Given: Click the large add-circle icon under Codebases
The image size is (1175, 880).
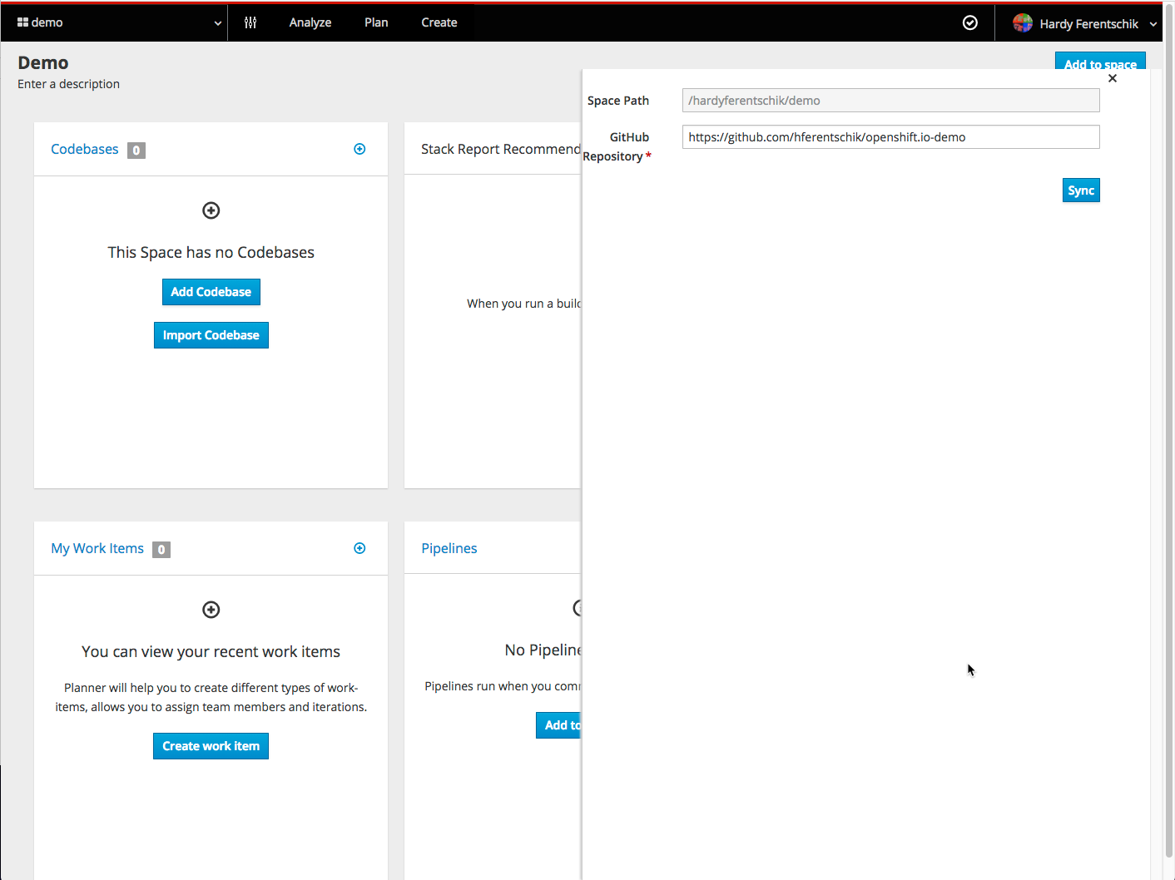Looking at the screenshot, I should point(211,210).
